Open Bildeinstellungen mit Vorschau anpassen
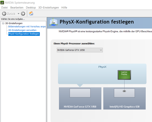The width and height of the screenshot is (152, 122). coord(27,27)
